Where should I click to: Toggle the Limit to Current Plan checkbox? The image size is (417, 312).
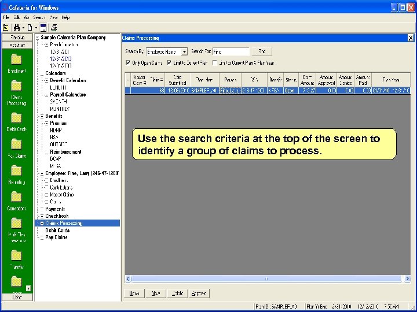pos(169,63)
